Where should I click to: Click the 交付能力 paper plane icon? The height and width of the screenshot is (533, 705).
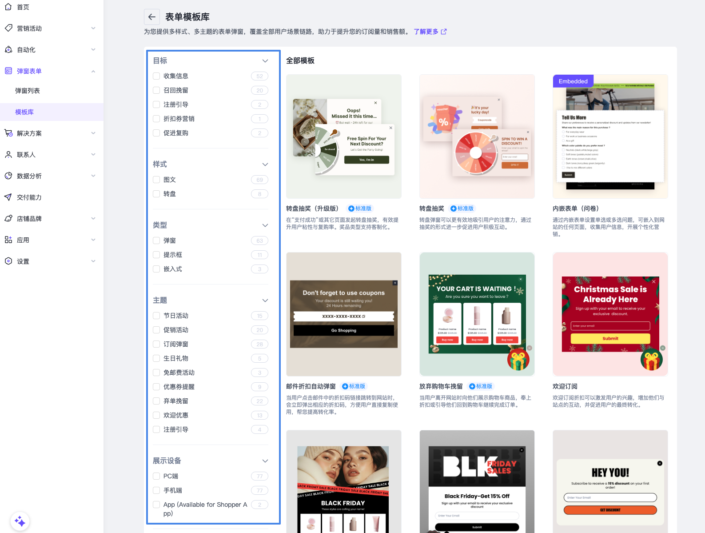tap(8, 197)
